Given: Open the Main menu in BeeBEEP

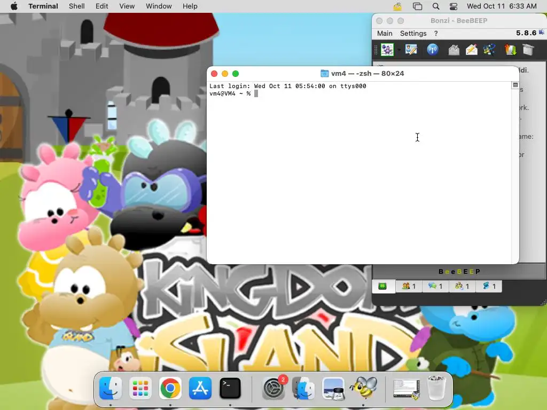Looking at the screenshot, I should tap(385, 34).
